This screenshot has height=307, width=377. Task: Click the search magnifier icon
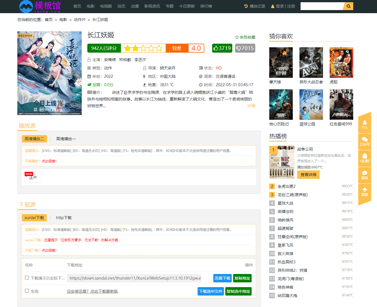(348, 6)
